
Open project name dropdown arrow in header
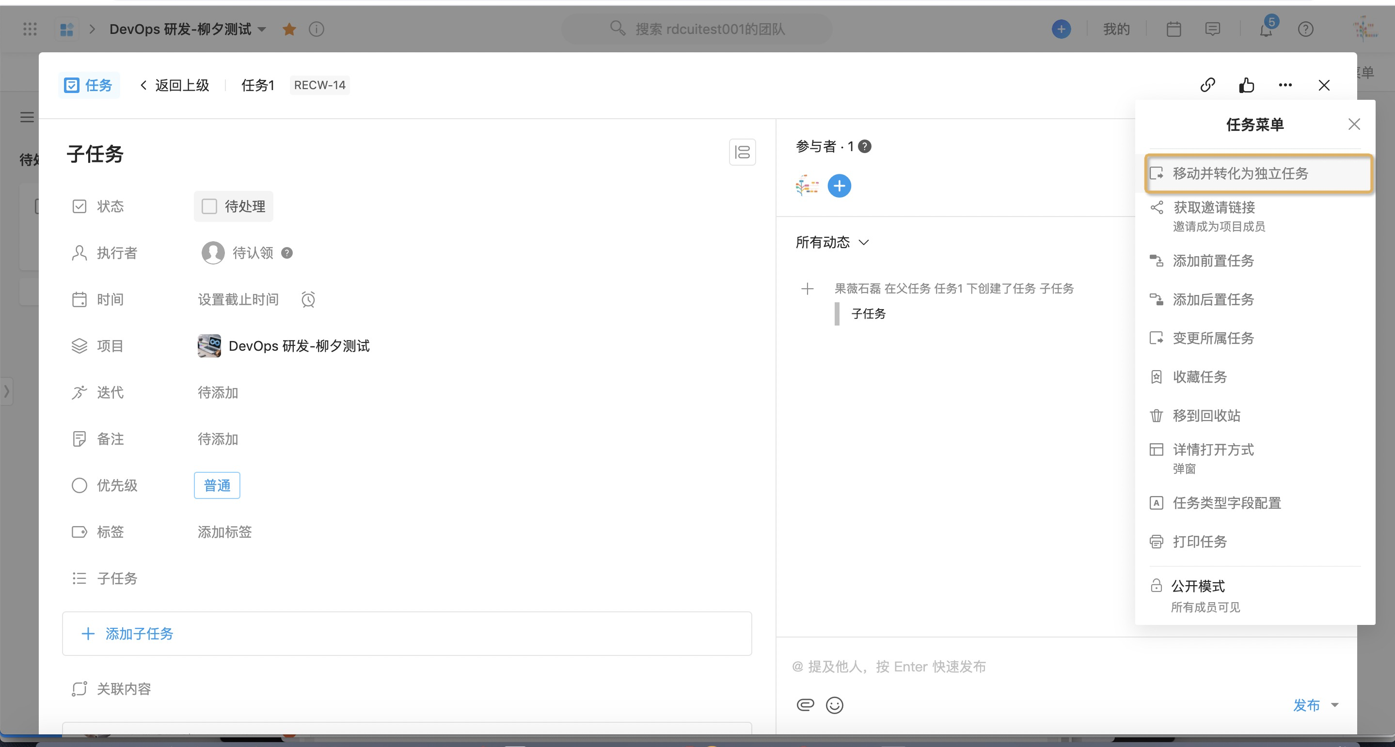pos(262,29)
